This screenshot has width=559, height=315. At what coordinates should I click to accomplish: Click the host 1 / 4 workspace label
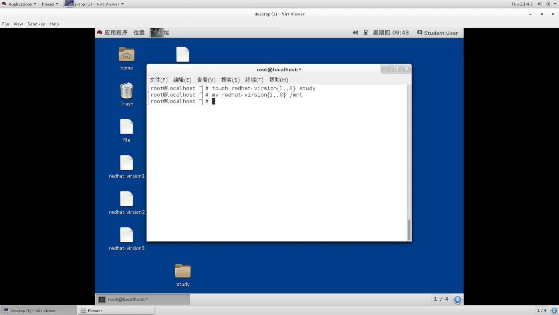click(542, 311)
